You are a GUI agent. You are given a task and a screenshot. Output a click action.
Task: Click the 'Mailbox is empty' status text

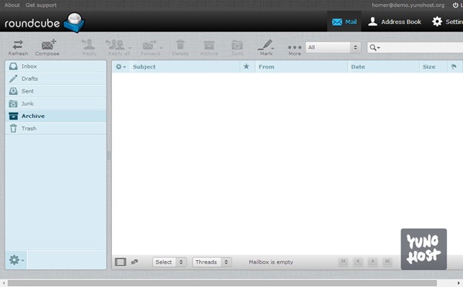(271, 262)
